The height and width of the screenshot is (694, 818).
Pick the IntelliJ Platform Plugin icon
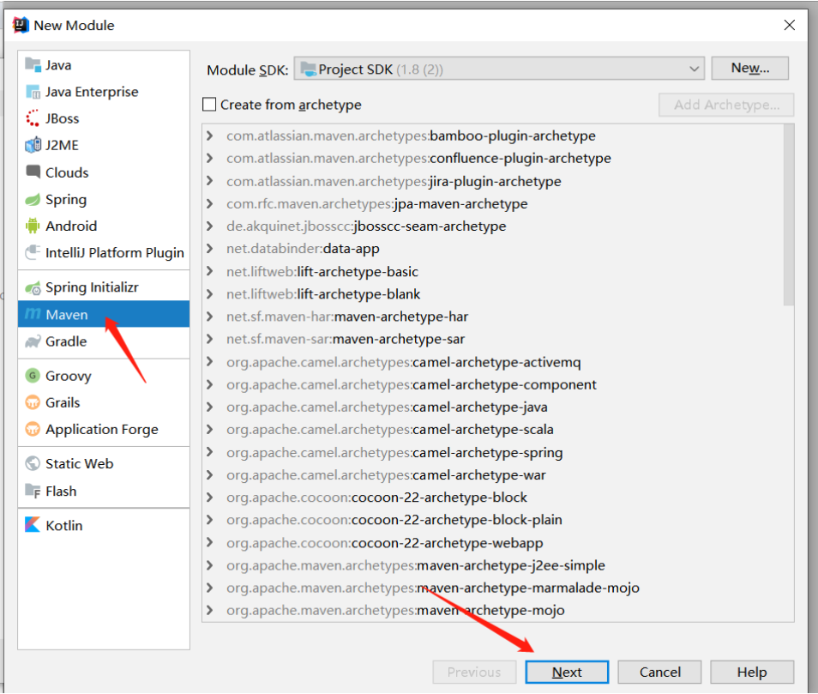click(33, 252)
